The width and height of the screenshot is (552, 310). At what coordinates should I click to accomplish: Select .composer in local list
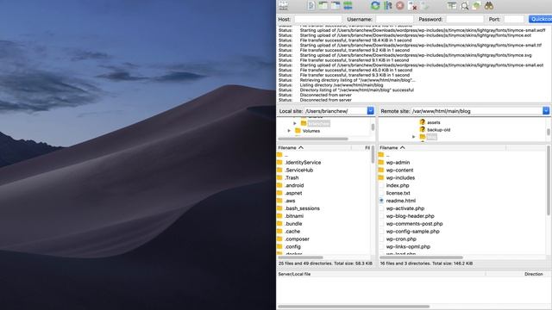[297, 239]
